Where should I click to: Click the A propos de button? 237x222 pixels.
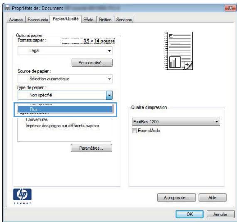pyautogui.click(x=176, y=197)
